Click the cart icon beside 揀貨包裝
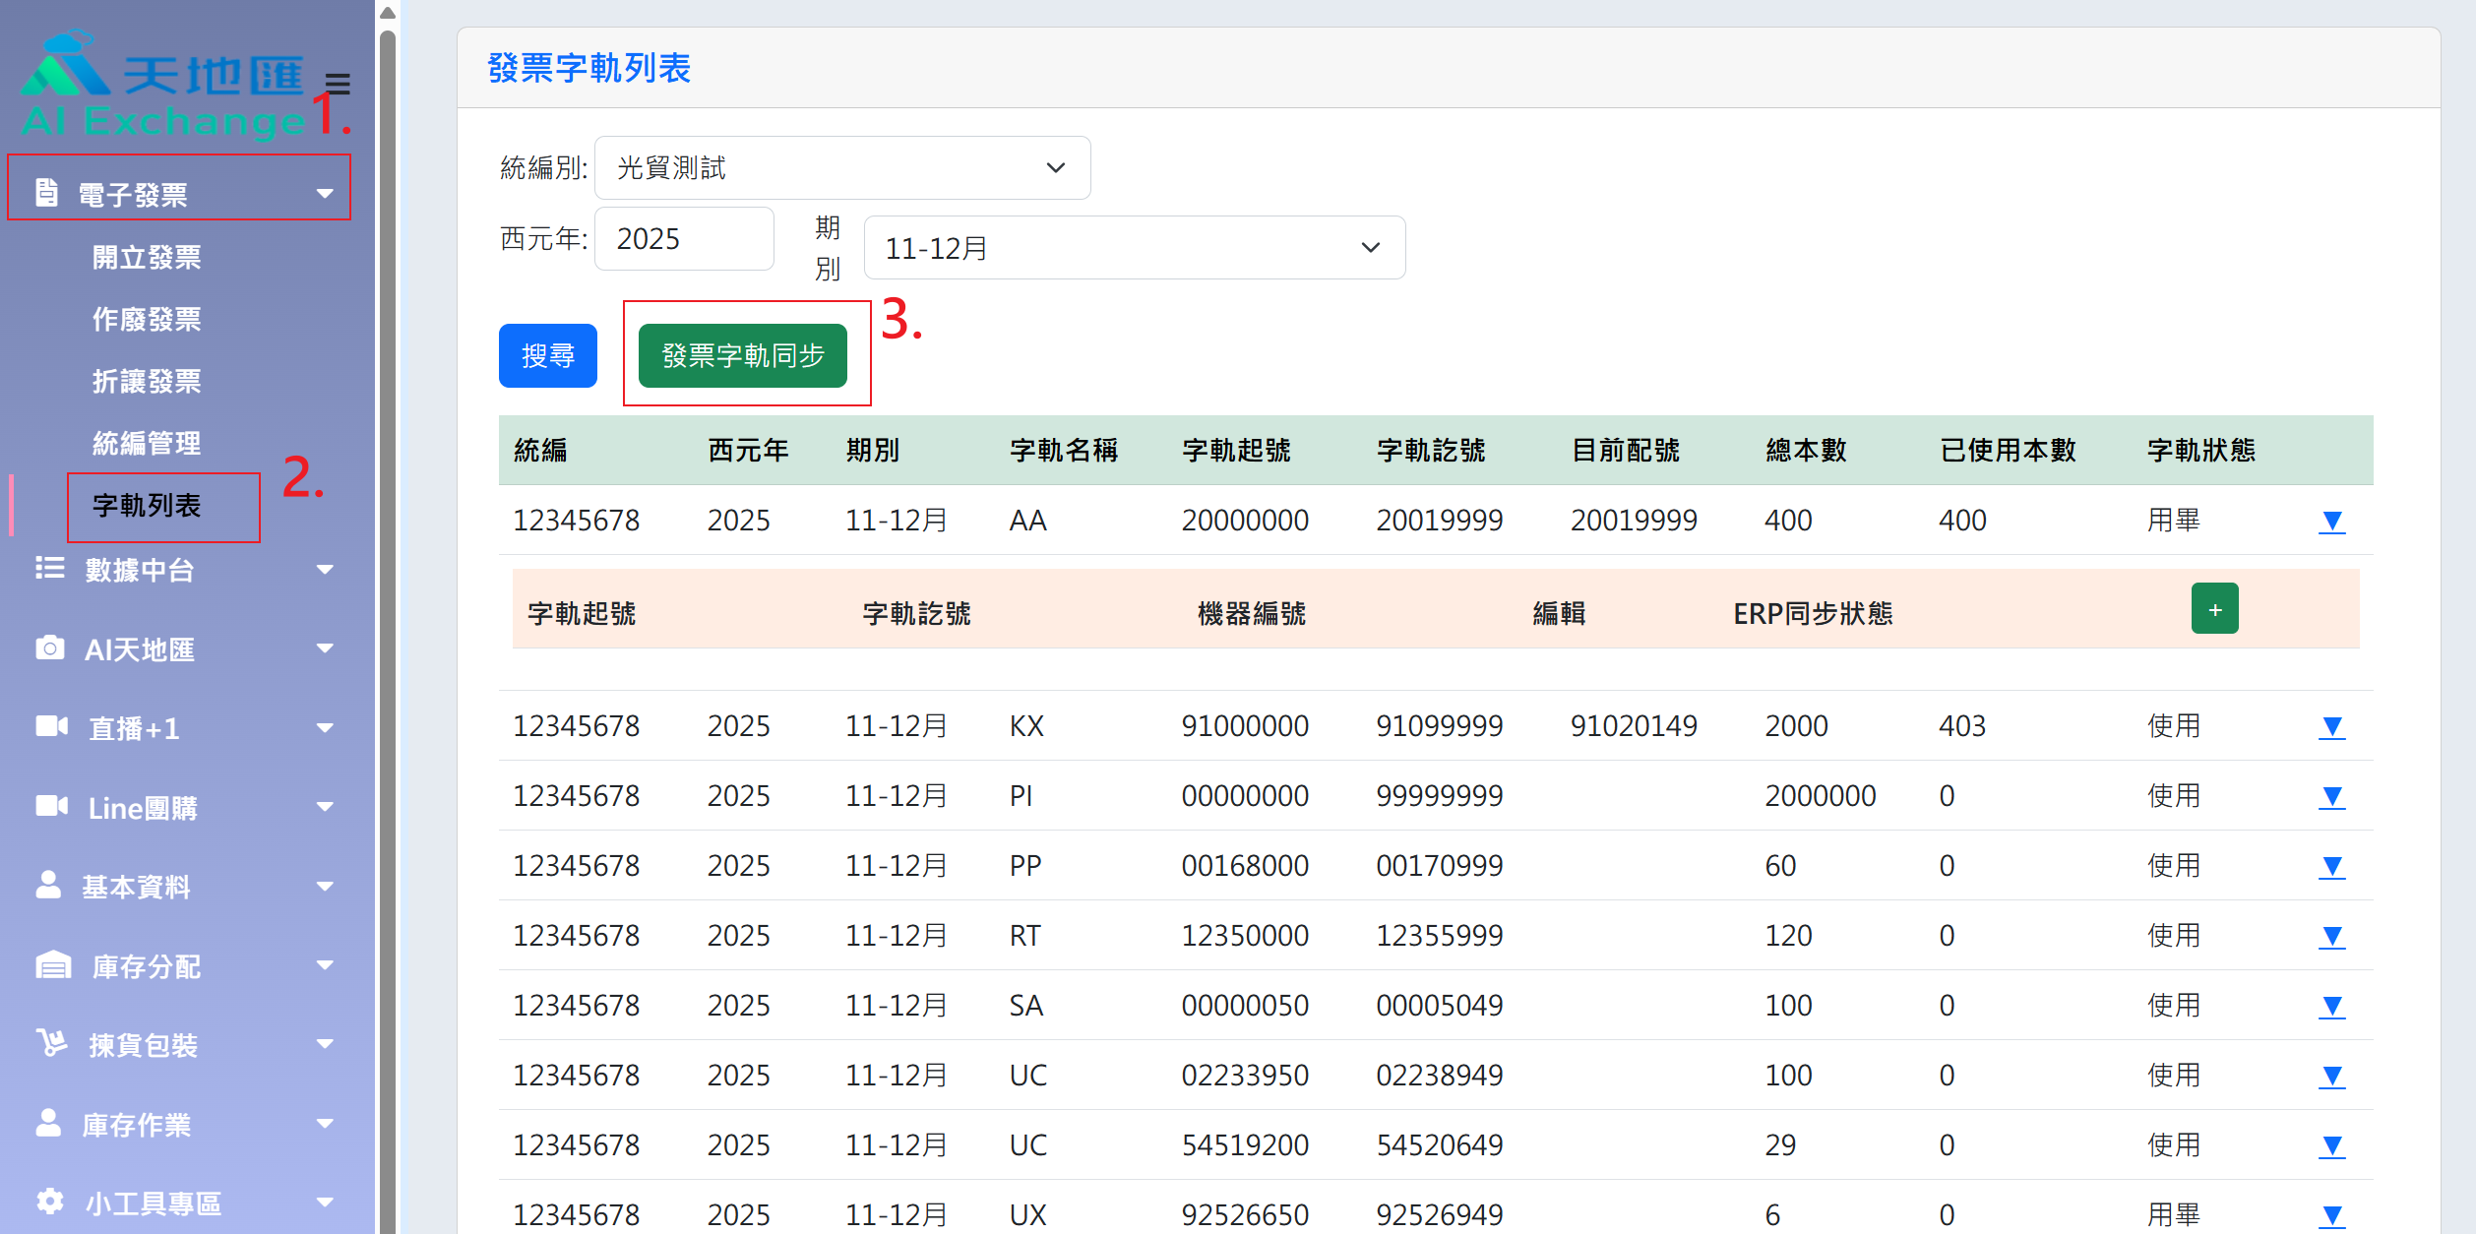 [x=51, y=1043]
